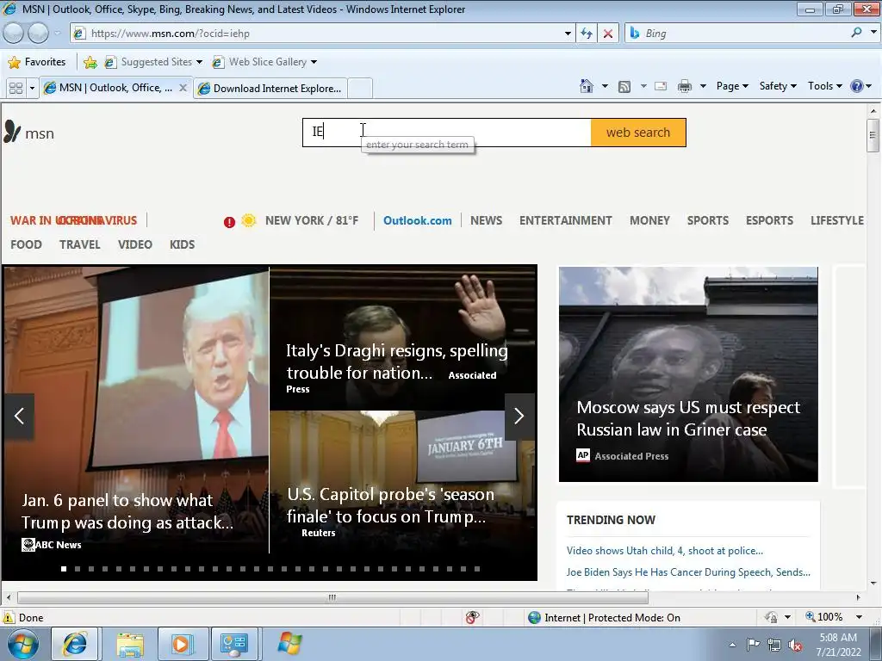Viewport: 882px width, 661px height.
Task: Open Video shows Utah child trending link
Action: (x=664, y=551)
